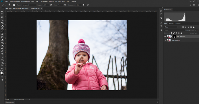Select the Pen tool
Screen dimensions: 199x104
(2, 51)
